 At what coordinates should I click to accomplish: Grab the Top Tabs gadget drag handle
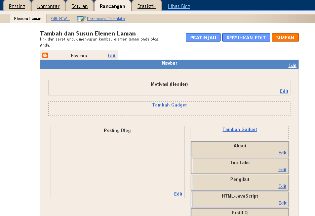click(x=192, y=166)
